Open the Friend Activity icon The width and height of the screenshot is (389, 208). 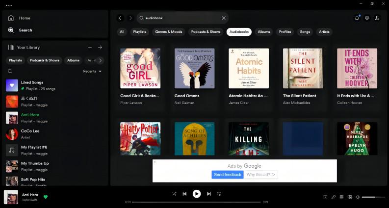coord(367,18)
